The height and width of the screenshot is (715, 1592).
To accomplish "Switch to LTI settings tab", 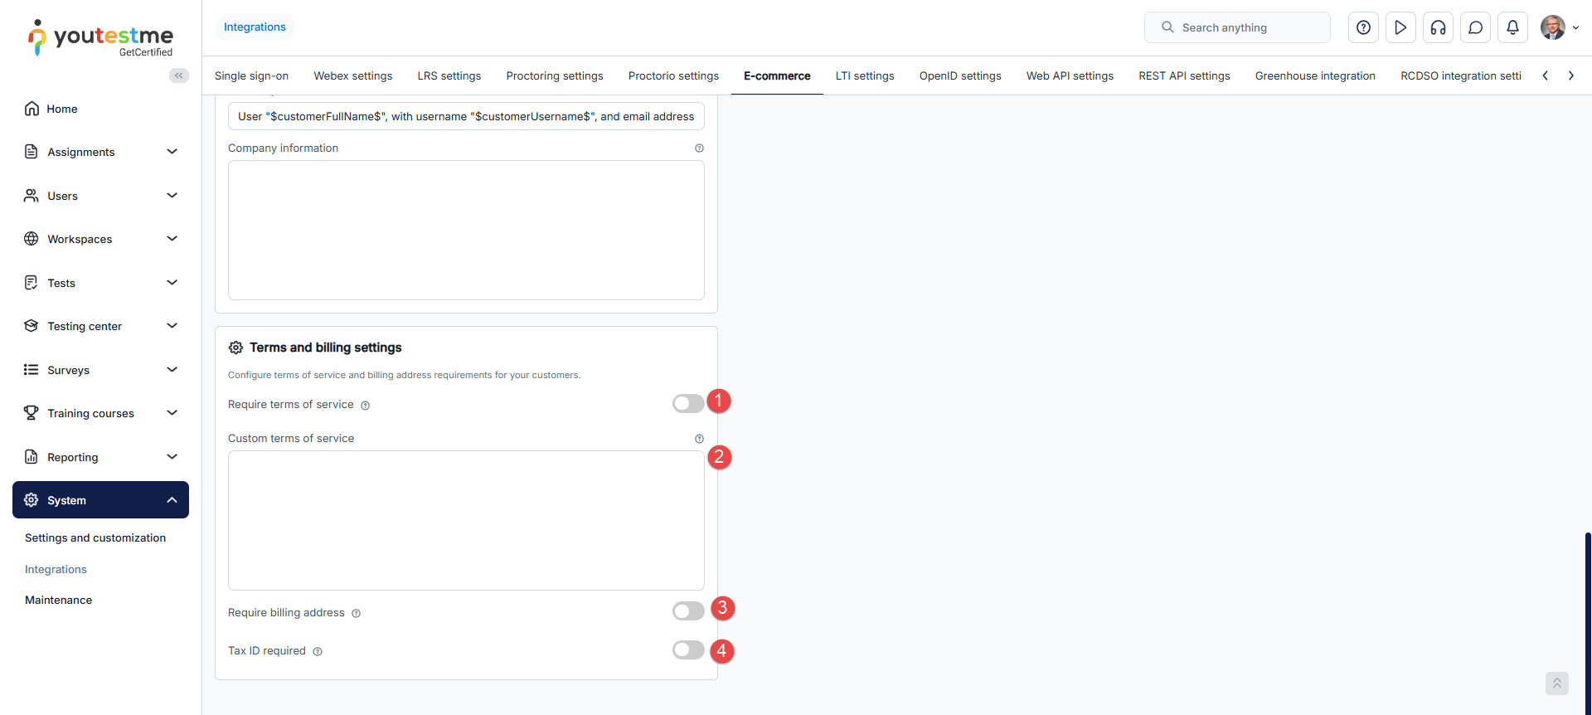I will [865, 75].
